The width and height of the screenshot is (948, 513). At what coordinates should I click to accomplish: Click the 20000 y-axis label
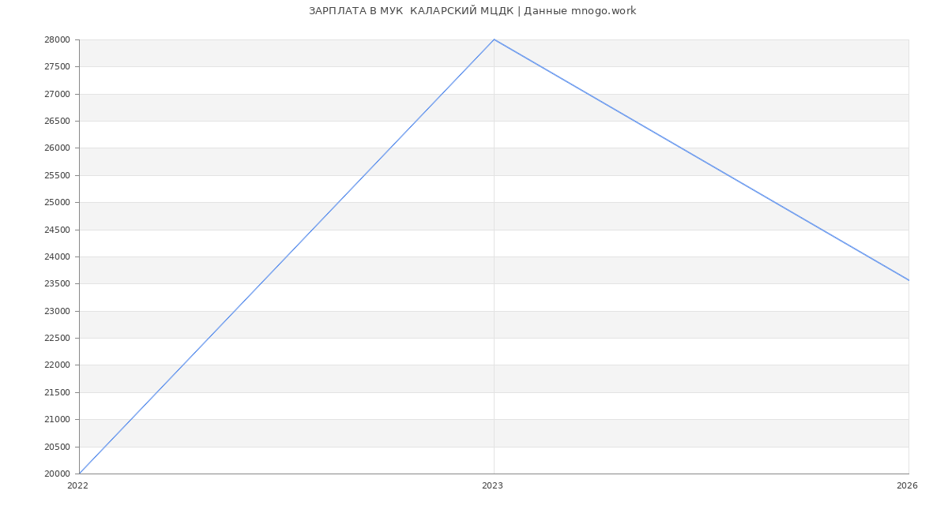point(58,474)
